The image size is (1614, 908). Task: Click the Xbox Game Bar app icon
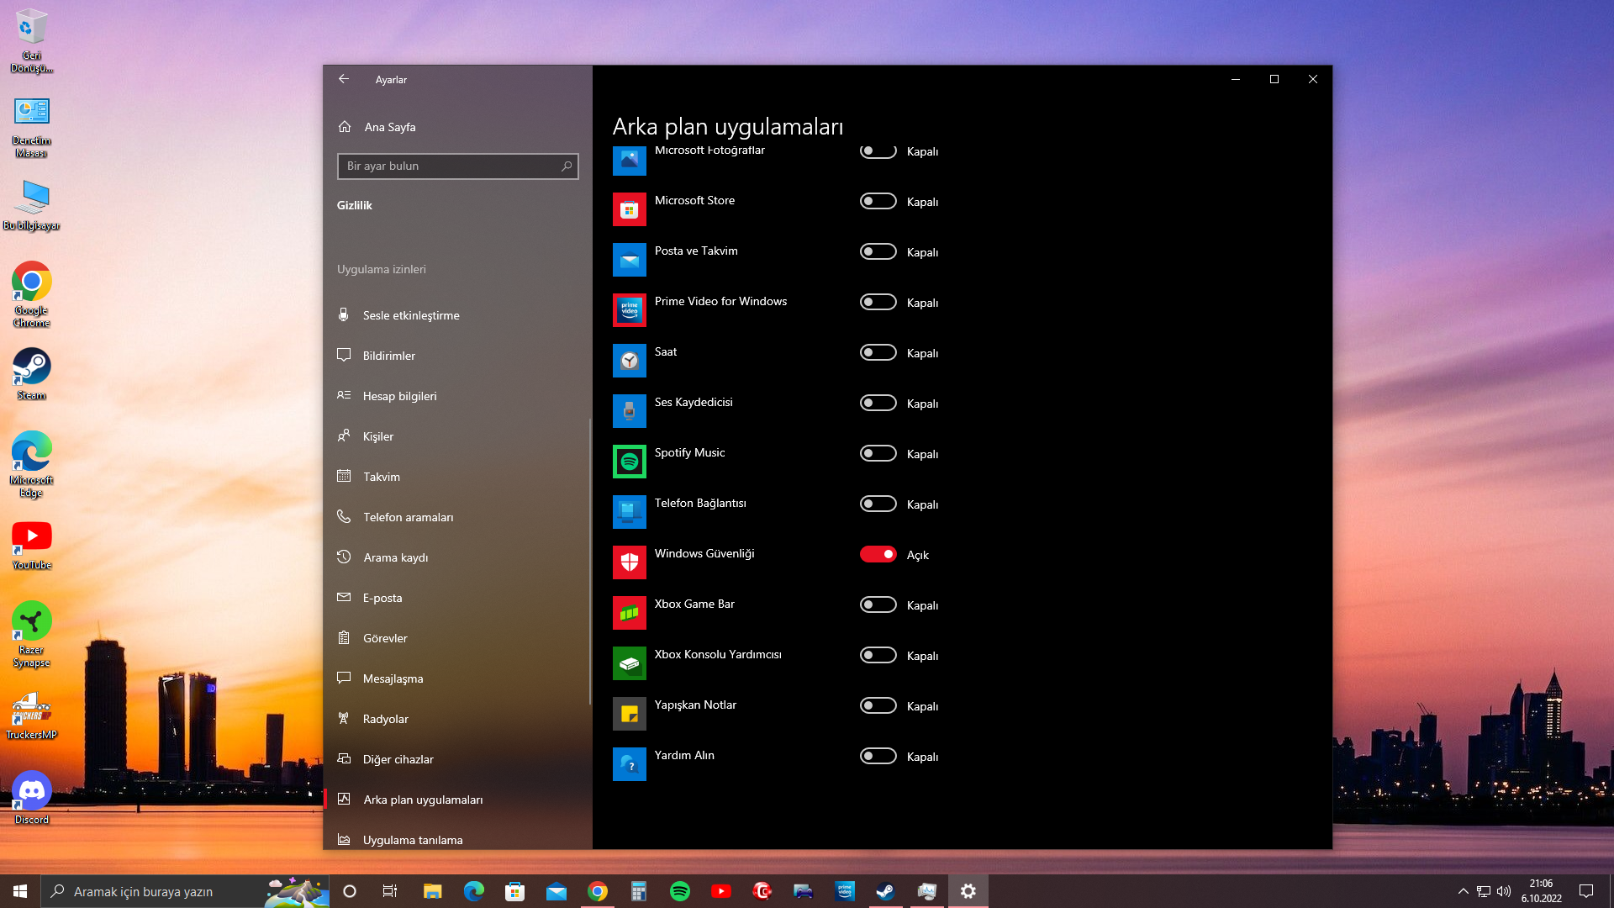629,613
